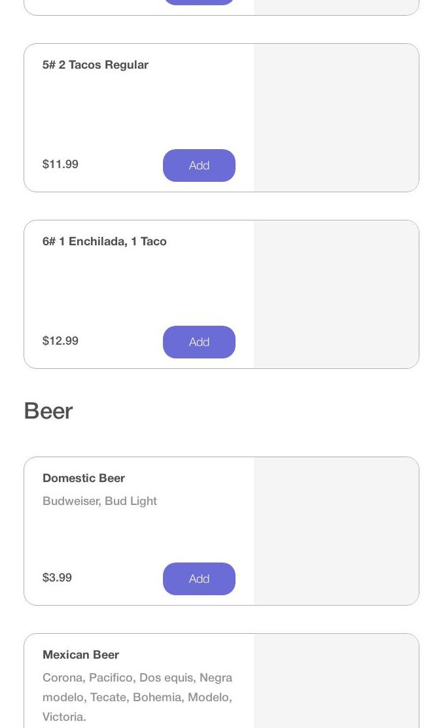Click the $11.99 price label
This screenshot has height=728, width=441.
tap(60, 164)
